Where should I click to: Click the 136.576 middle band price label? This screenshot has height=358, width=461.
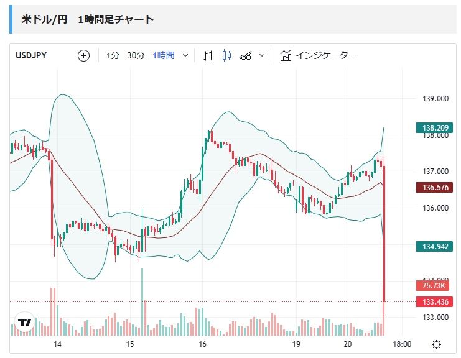point(435,187)
